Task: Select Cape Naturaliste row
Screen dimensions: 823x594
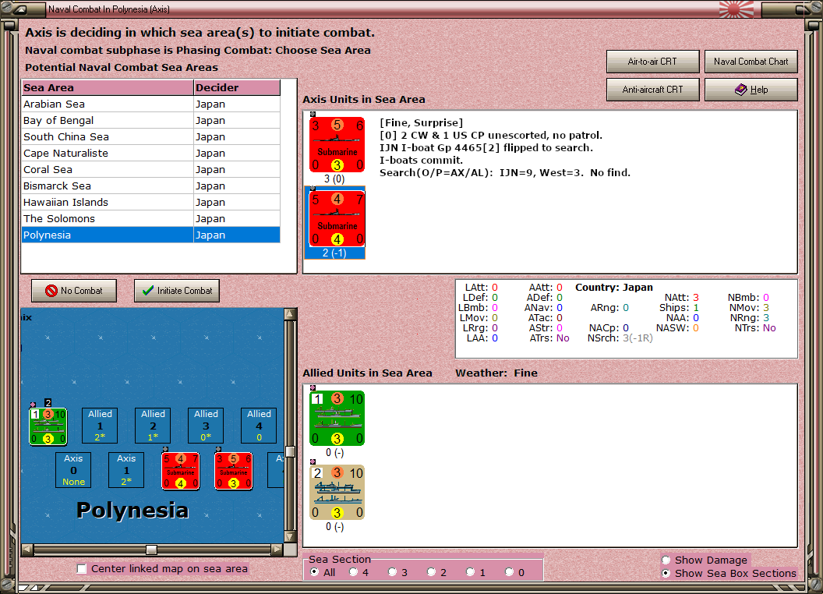Action: (x=150, y=153)
